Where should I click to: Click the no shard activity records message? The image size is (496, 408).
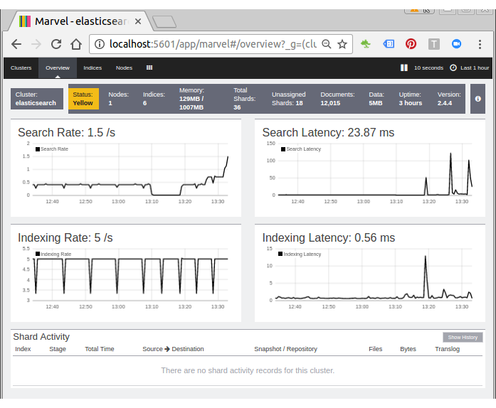click(248, 370)
